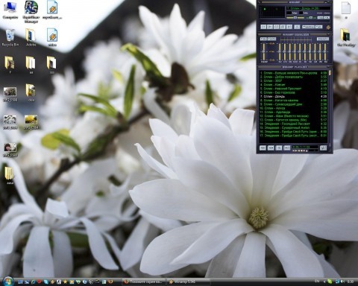Click the scrolling song title display in Winamp
This screenshot has width=358, height=286.
click(x=309, y=8)
